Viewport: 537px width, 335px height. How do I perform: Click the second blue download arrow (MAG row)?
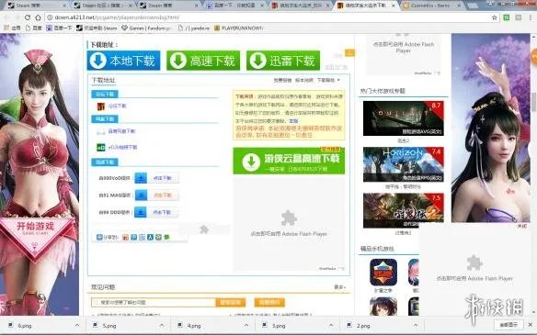(141, 195)
